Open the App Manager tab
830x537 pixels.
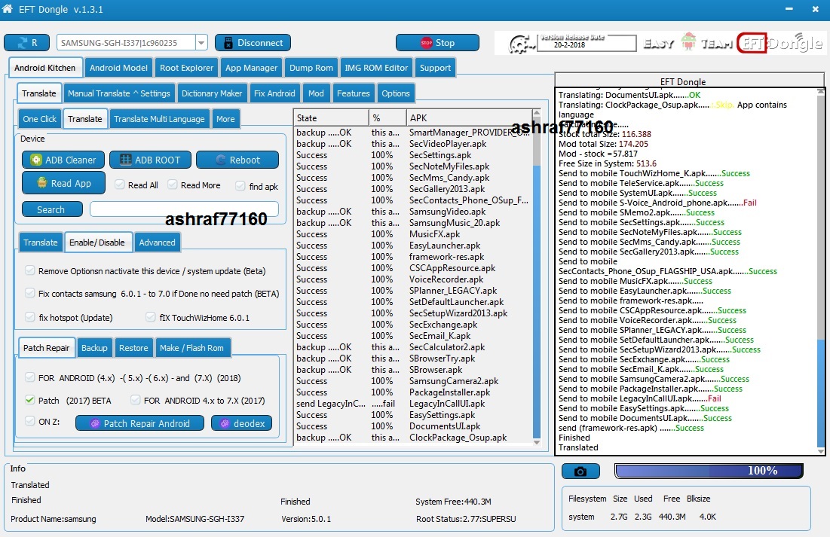click(252, 68)
